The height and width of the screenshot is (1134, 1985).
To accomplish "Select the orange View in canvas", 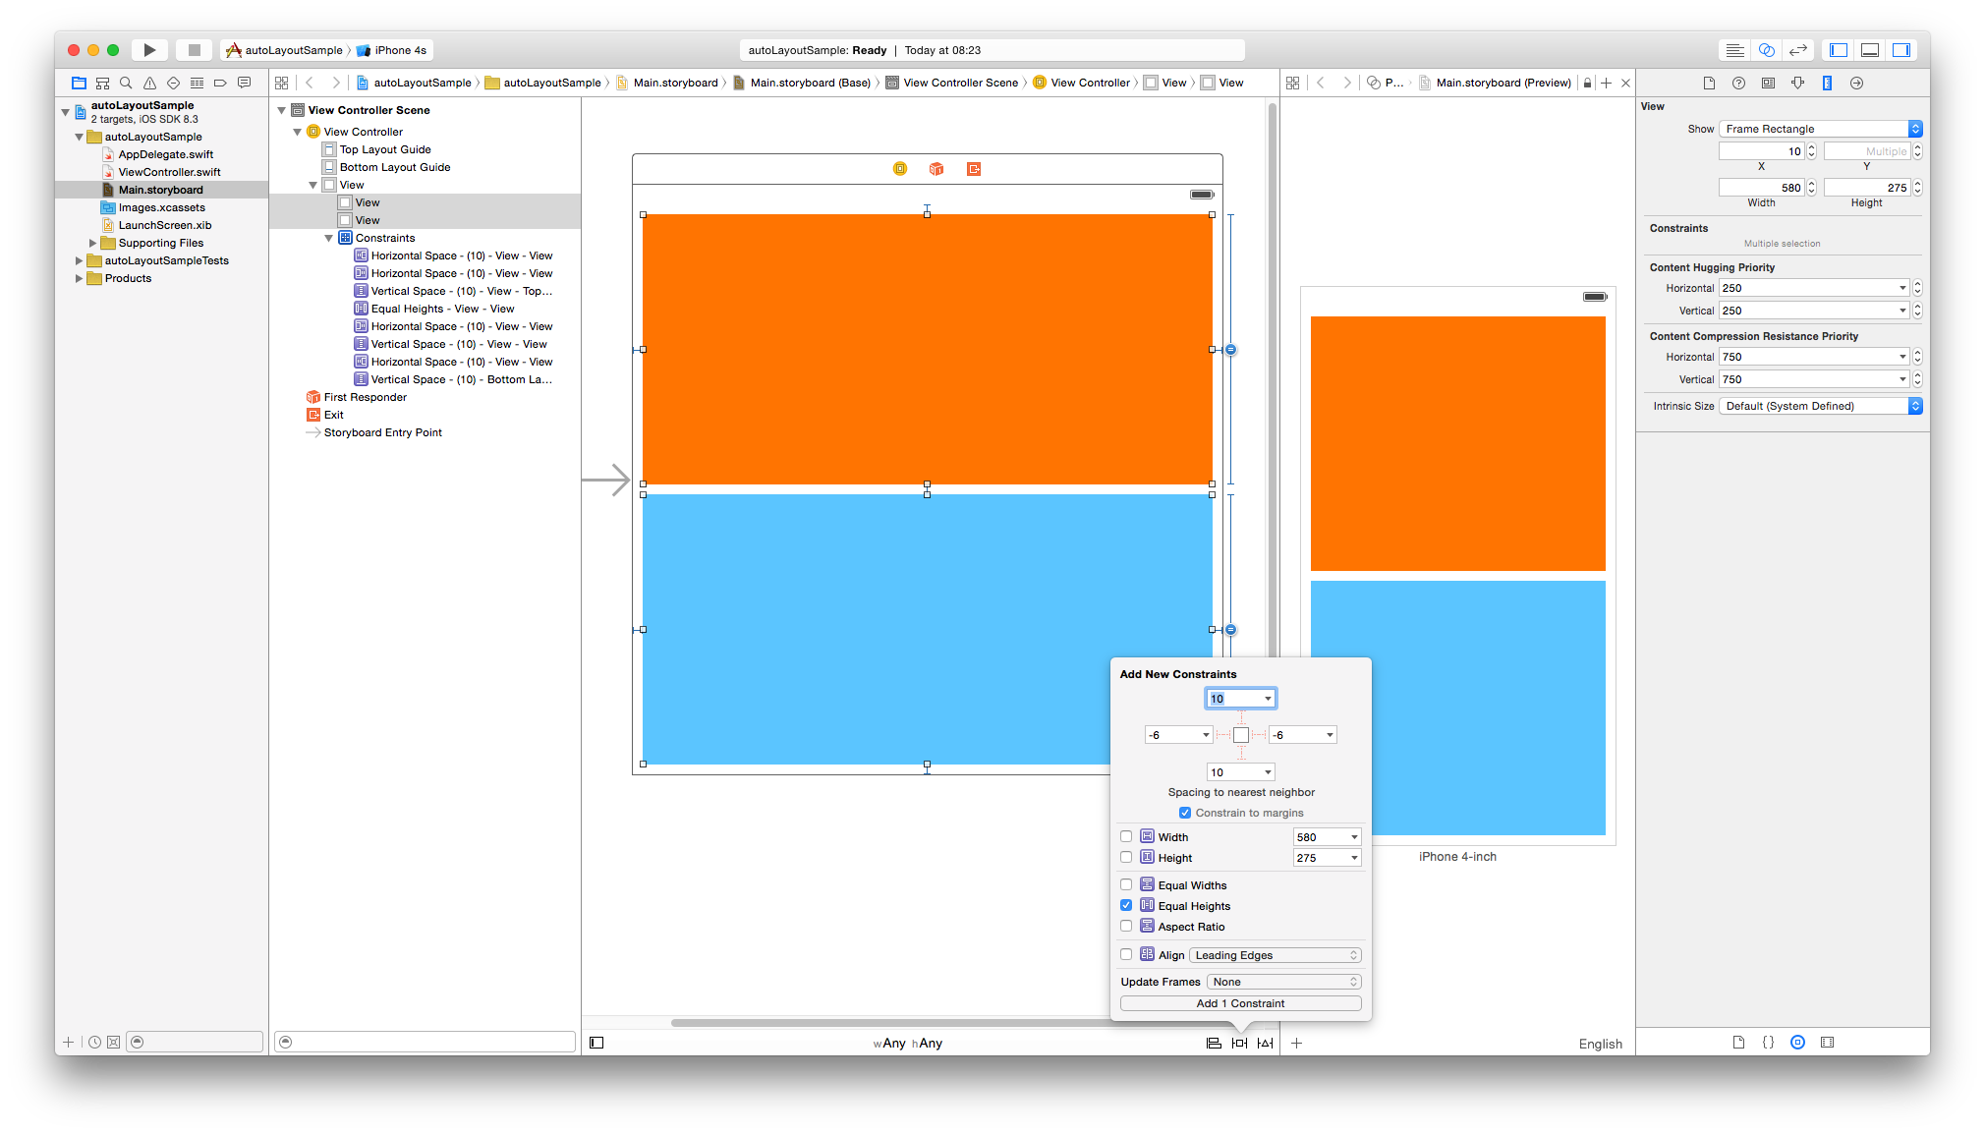I will point(927,349).
